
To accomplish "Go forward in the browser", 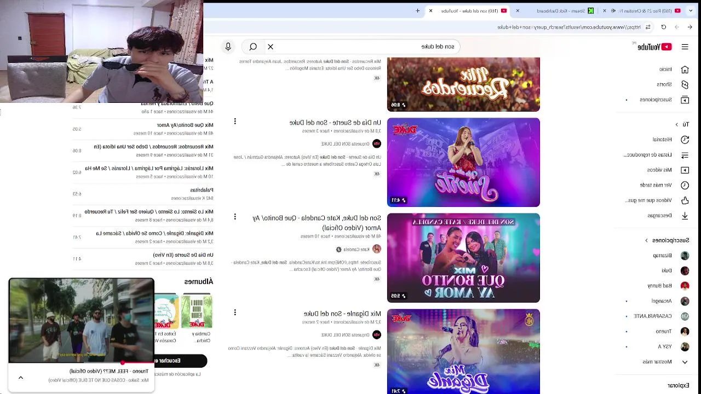I will 677,27.
